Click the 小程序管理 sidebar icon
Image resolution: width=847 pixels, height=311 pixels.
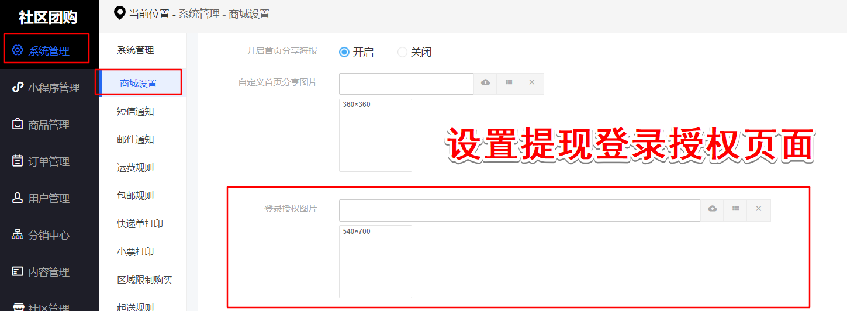18,88
